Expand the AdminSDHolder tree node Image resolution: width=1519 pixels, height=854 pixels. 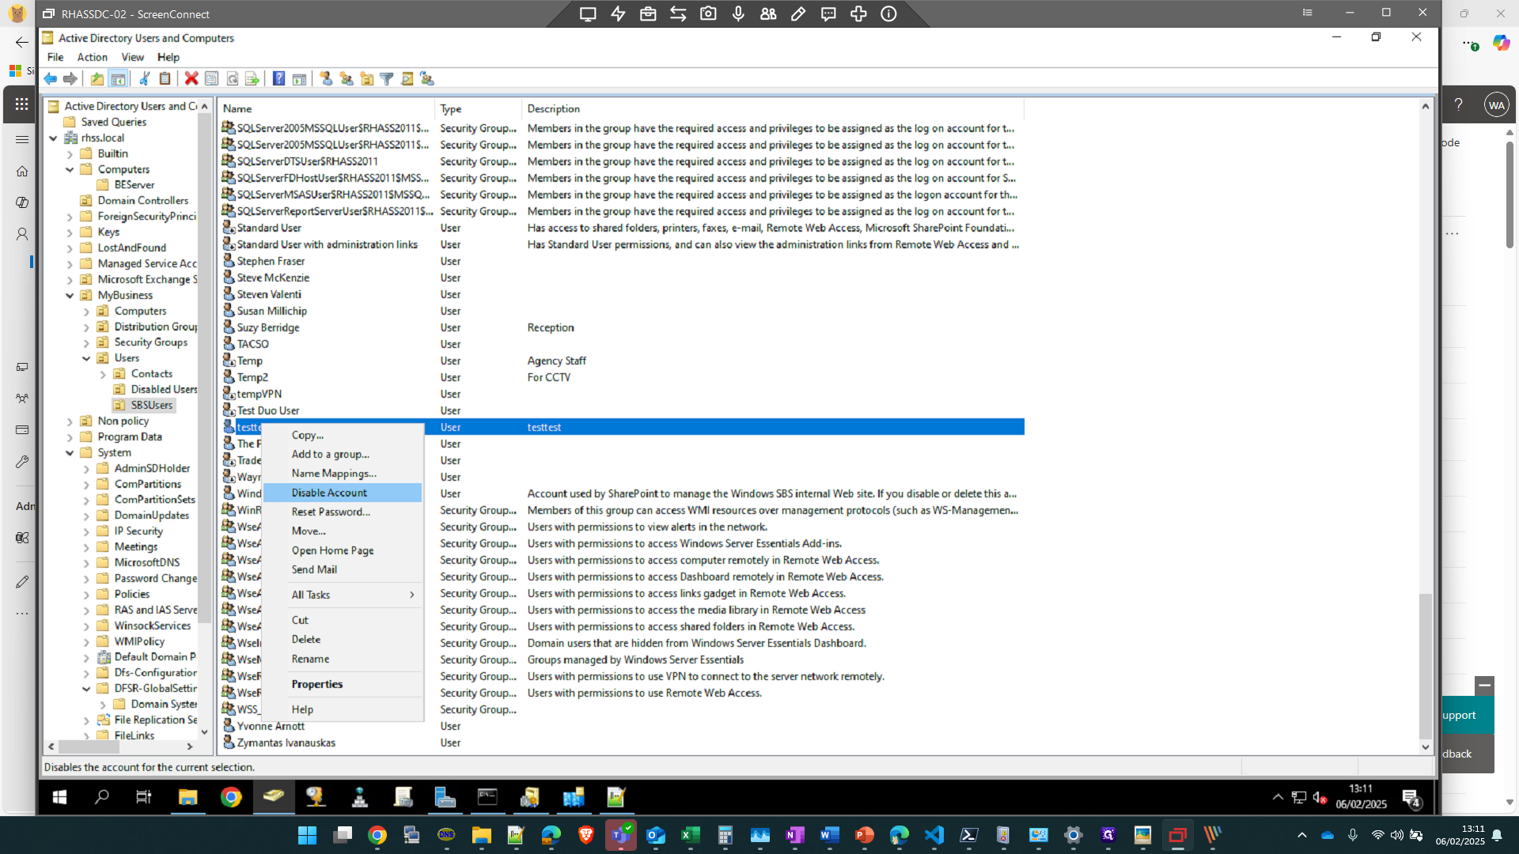click(x=86, y=469)
